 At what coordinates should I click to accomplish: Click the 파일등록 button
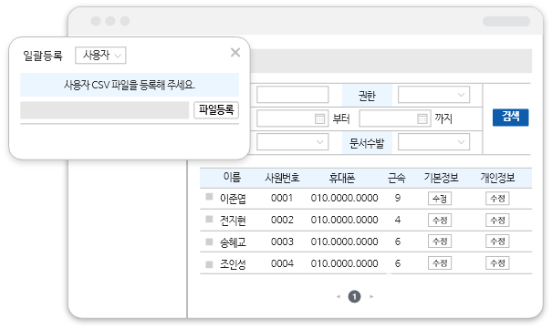(216, 110)
